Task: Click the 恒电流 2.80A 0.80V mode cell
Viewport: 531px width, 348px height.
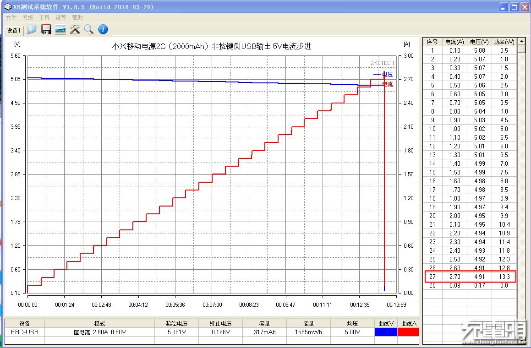Action: [99, 332]
